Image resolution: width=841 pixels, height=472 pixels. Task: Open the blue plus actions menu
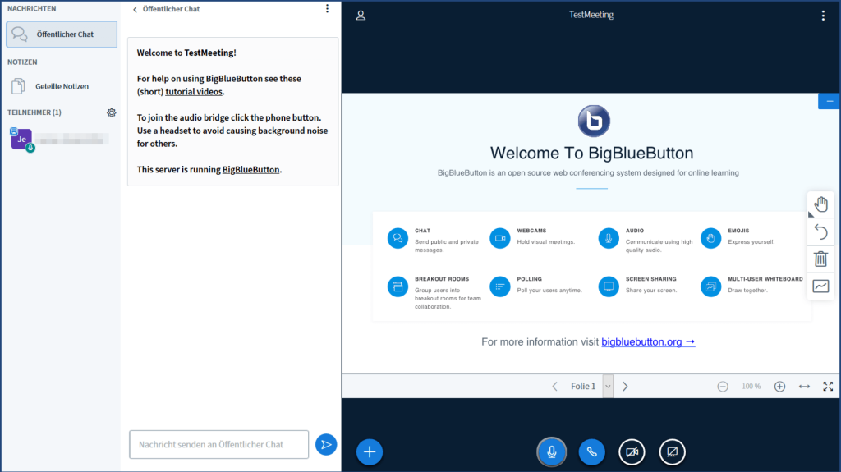pyautogui.click(x=370, y=451)
